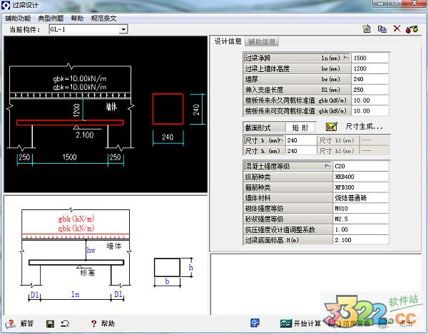Switch to the 设计信息 tab
The width and height of the screenshot is (428, 334).
pyautogui.click(x=228, y=41)
